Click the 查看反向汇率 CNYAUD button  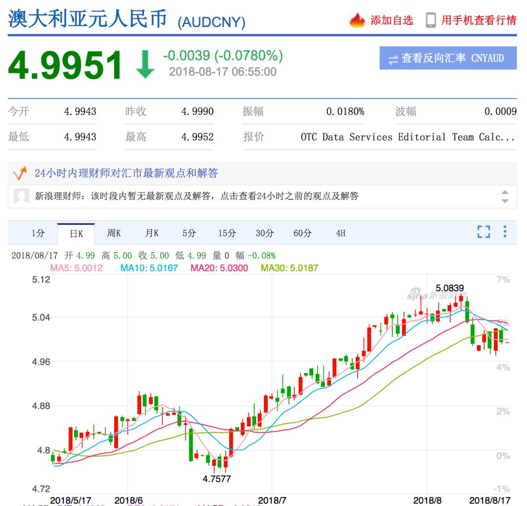pos(448,59)
